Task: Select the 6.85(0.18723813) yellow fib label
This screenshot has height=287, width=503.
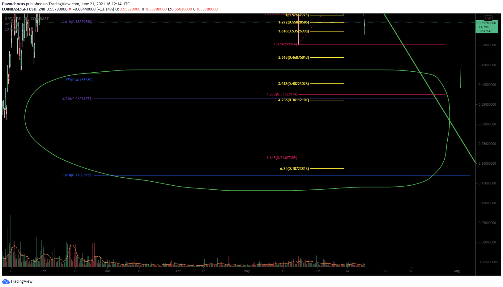Action: click(295, 169)
